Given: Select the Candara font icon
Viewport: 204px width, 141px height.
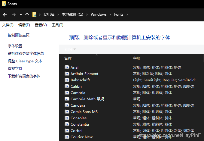Looking at the screenshot, I should 67,105.
